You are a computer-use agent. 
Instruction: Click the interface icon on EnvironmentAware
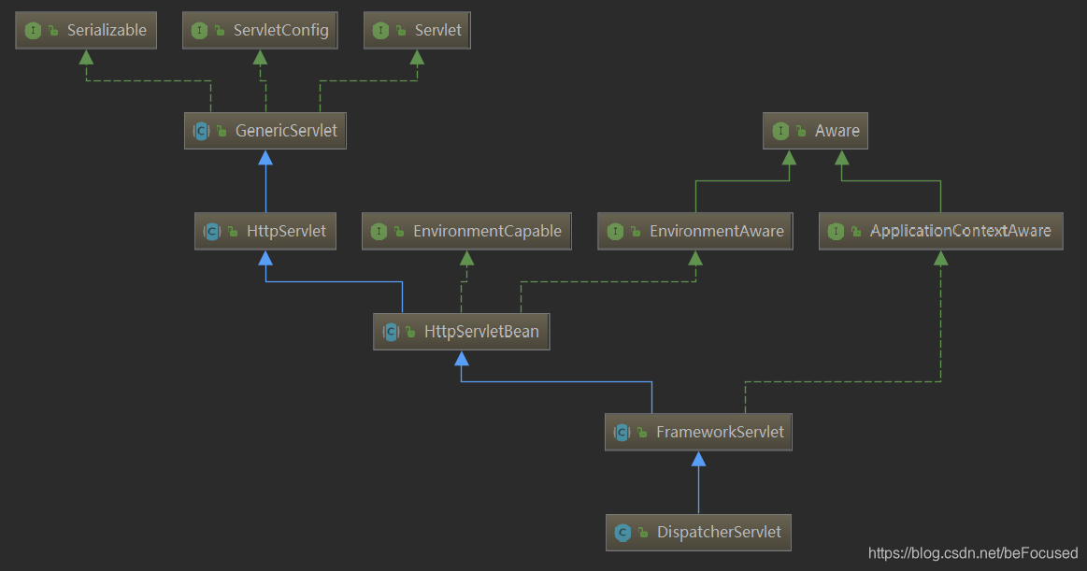pos(615,232)
